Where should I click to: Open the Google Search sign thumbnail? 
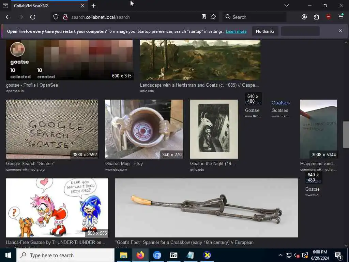click(52, 129)
